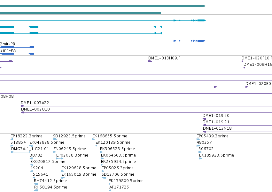Open the 2mit-PB transcript label
The height and width of the screenshot is (192, 272).
point(8,44)
